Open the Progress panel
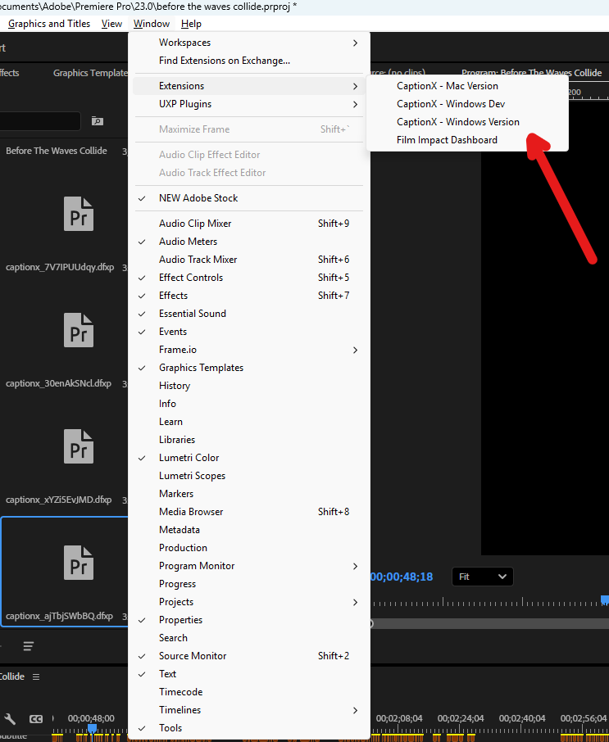 [248, 584]
